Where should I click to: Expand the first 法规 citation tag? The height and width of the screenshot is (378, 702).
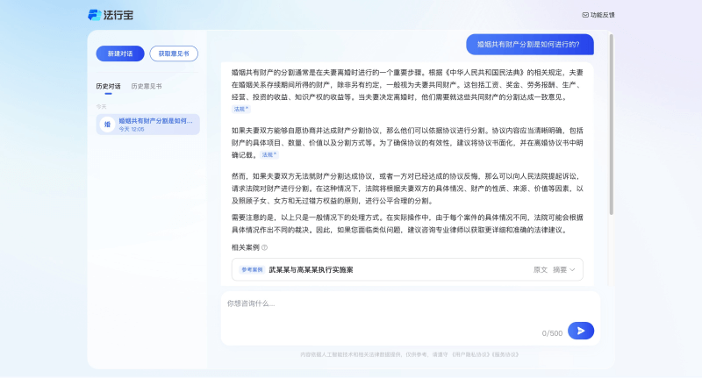tap(240, 110)
